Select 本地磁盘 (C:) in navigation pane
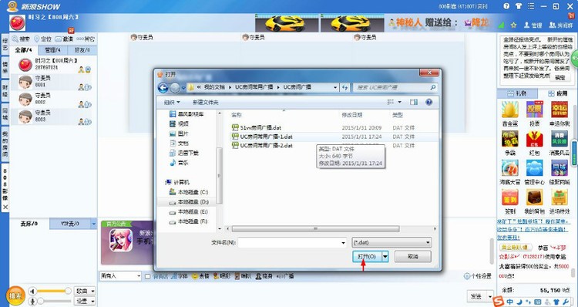Image resolution: width=578 pixels, height=307 pixels. click(188, 192)
